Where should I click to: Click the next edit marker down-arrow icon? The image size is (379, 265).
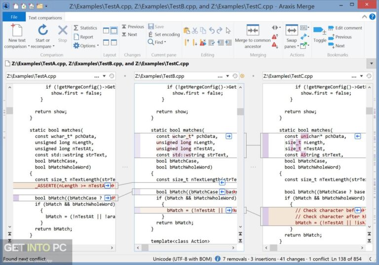click(195, 42)
